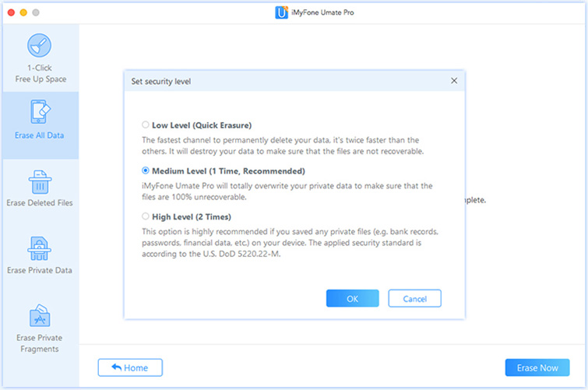The width and height of the screenshot is (588, 390).
Task: Open the Erase Deleted Files trash icon
Action: point(40,182)
